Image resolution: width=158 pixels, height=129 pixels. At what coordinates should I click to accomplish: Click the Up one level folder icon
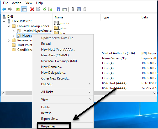click(x=18, y=9)
